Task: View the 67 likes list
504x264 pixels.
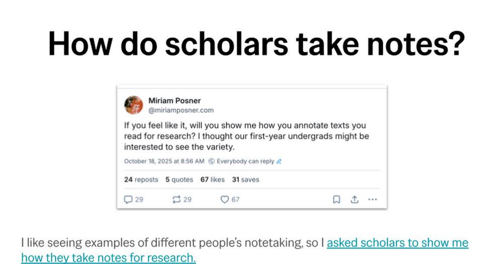Action: coord(213,180)
